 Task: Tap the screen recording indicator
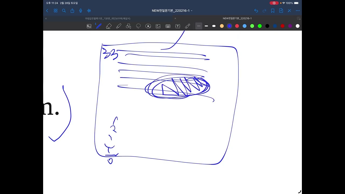pos(274,3)
